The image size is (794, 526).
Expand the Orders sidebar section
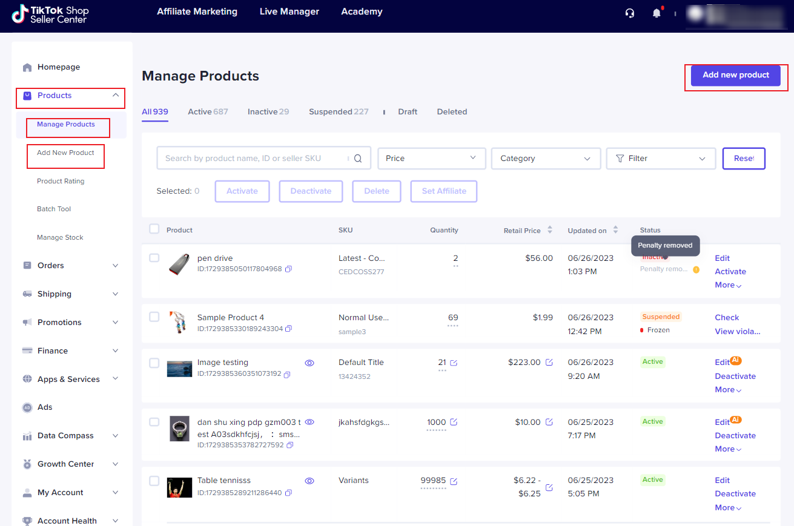point(70,265)
